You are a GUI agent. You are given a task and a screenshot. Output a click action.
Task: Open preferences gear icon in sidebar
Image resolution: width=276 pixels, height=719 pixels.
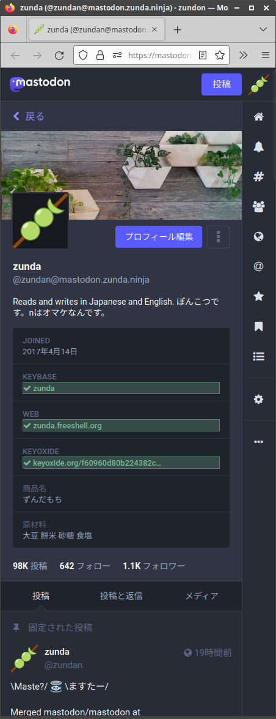[x=259, y=400]
